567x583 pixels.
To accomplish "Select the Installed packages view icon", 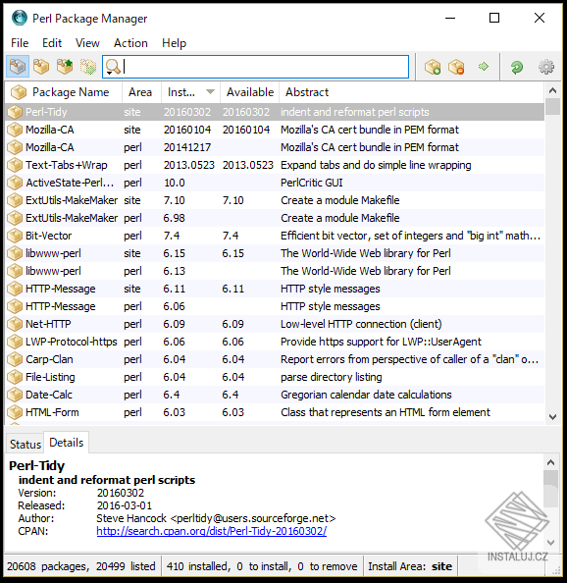I will (x=41, y=67).
